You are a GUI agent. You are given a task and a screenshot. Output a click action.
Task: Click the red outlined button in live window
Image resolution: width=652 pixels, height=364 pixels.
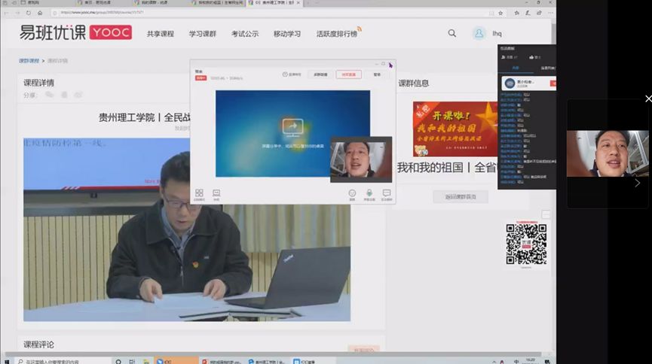pyautogui.click(x=348, y=74)
